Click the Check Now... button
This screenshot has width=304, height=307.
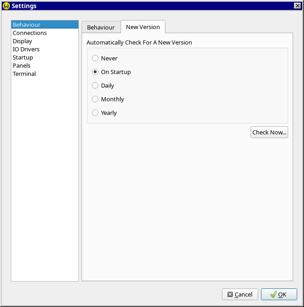coord(269,132)
